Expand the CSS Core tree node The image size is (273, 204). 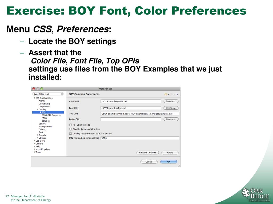coord(34,141)
